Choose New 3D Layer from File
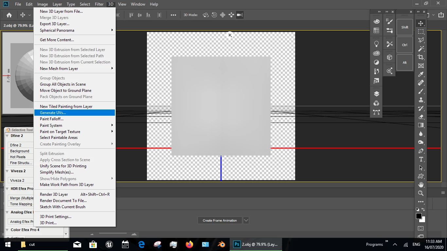This screenshot has height=251, width=447. tap(75, 11)
